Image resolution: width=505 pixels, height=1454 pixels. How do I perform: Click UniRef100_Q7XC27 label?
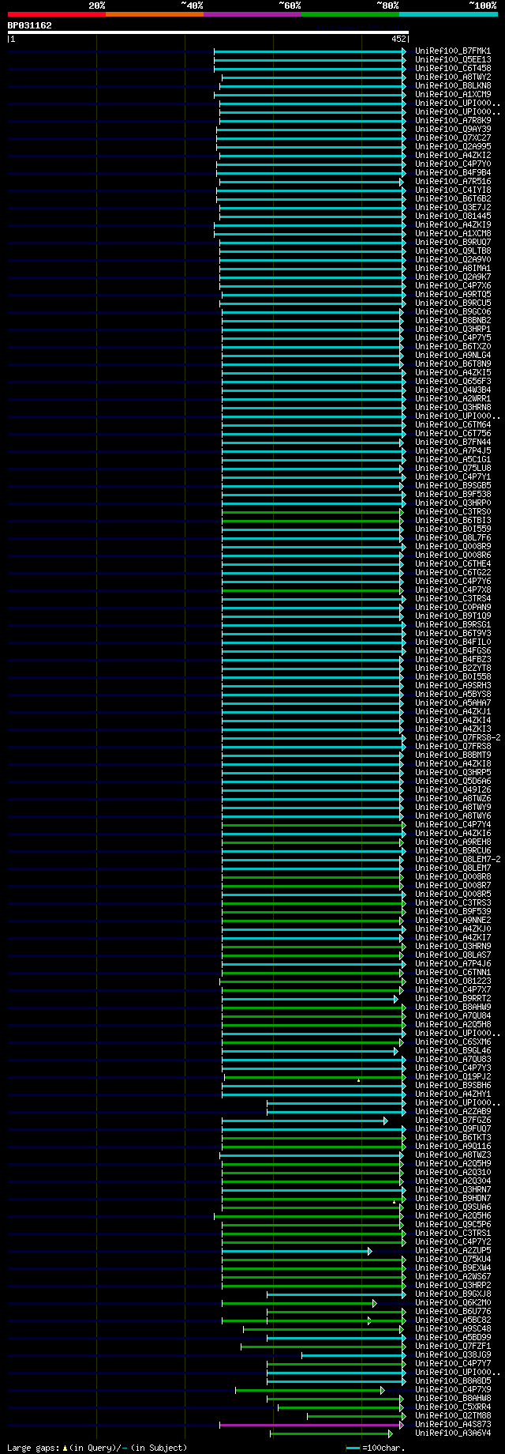pyautogui.click(x=453, y=137)
